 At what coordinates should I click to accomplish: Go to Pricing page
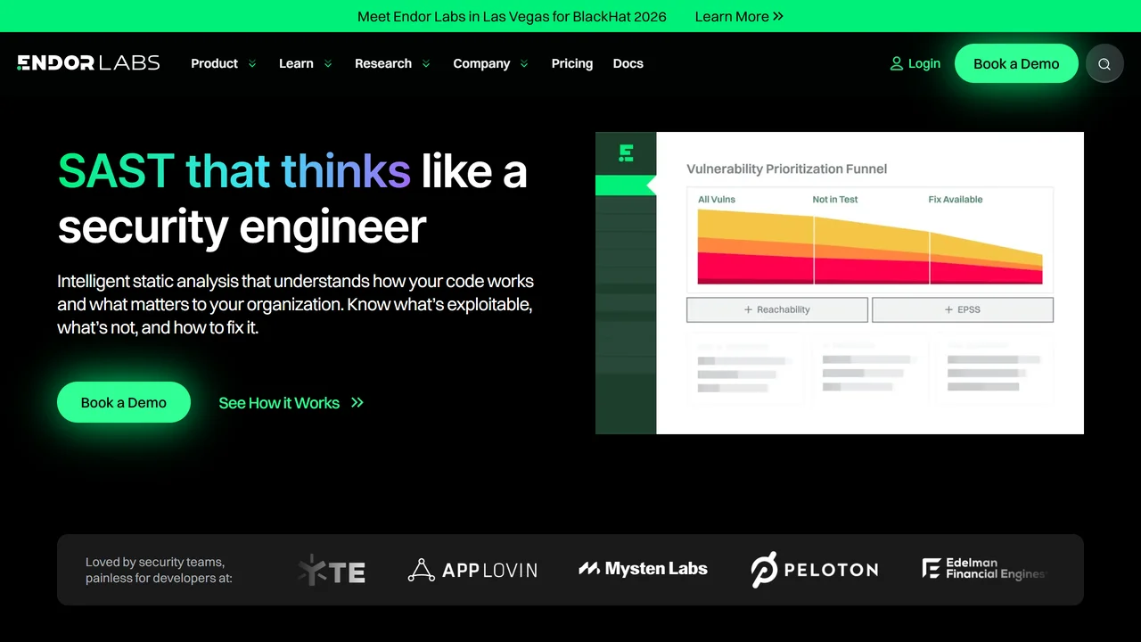pyautogui.click(x=572, y=63)
